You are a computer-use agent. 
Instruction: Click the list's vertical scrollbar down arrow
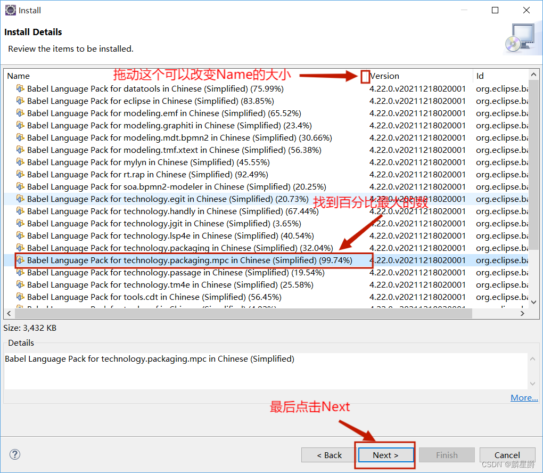(533, 302)
